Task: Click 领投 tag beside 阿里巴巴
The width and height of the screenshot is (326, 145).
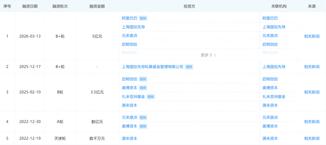Action: pyautogui.click(x=143, y=18)
